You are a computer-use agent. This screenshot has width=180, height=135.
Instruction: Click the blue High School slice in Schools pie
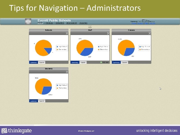coord(49,50)
